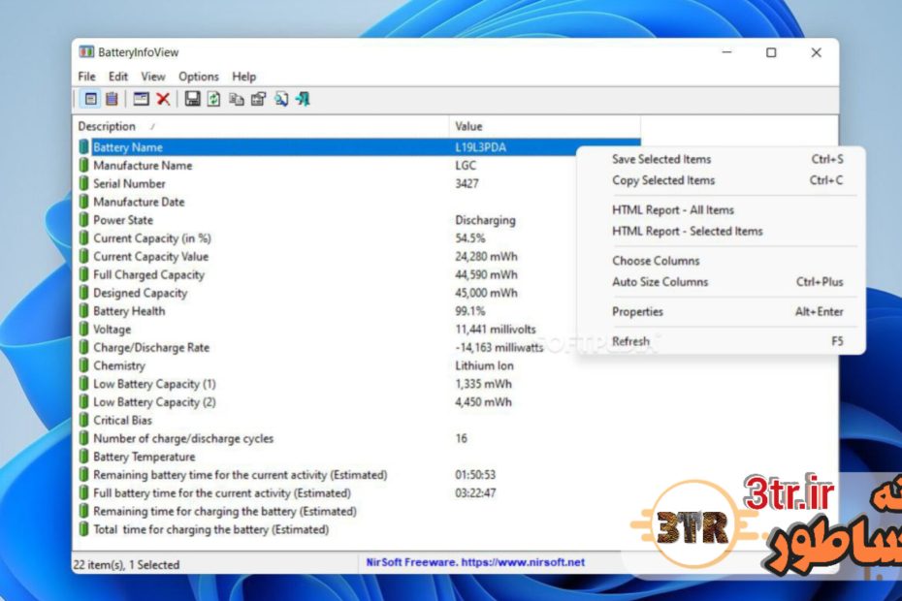
Task: Click the Find magnifier toolbar icon
Action: coord(281,99)
